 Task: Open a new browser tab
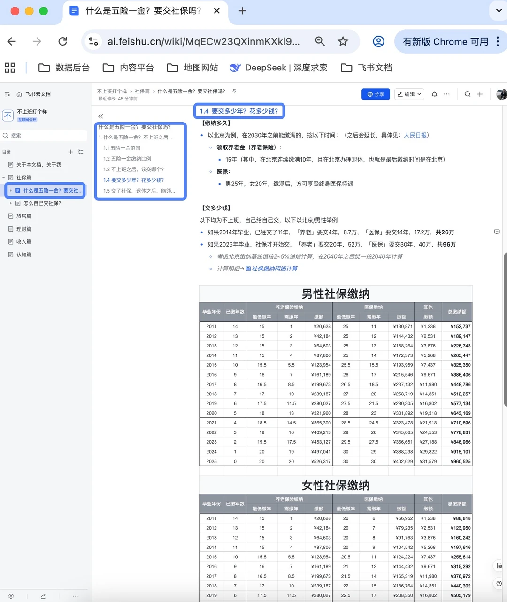[242, 11]
